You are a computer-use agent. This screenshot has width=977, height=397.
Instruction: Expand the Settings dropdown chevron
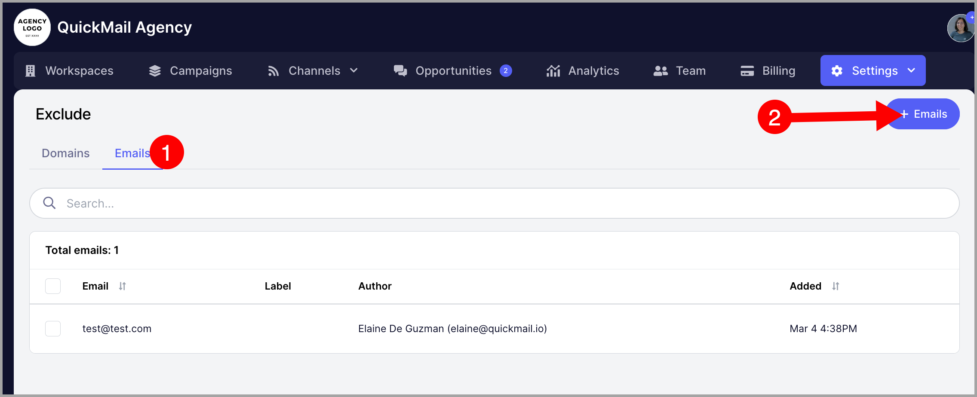[911, 70]
